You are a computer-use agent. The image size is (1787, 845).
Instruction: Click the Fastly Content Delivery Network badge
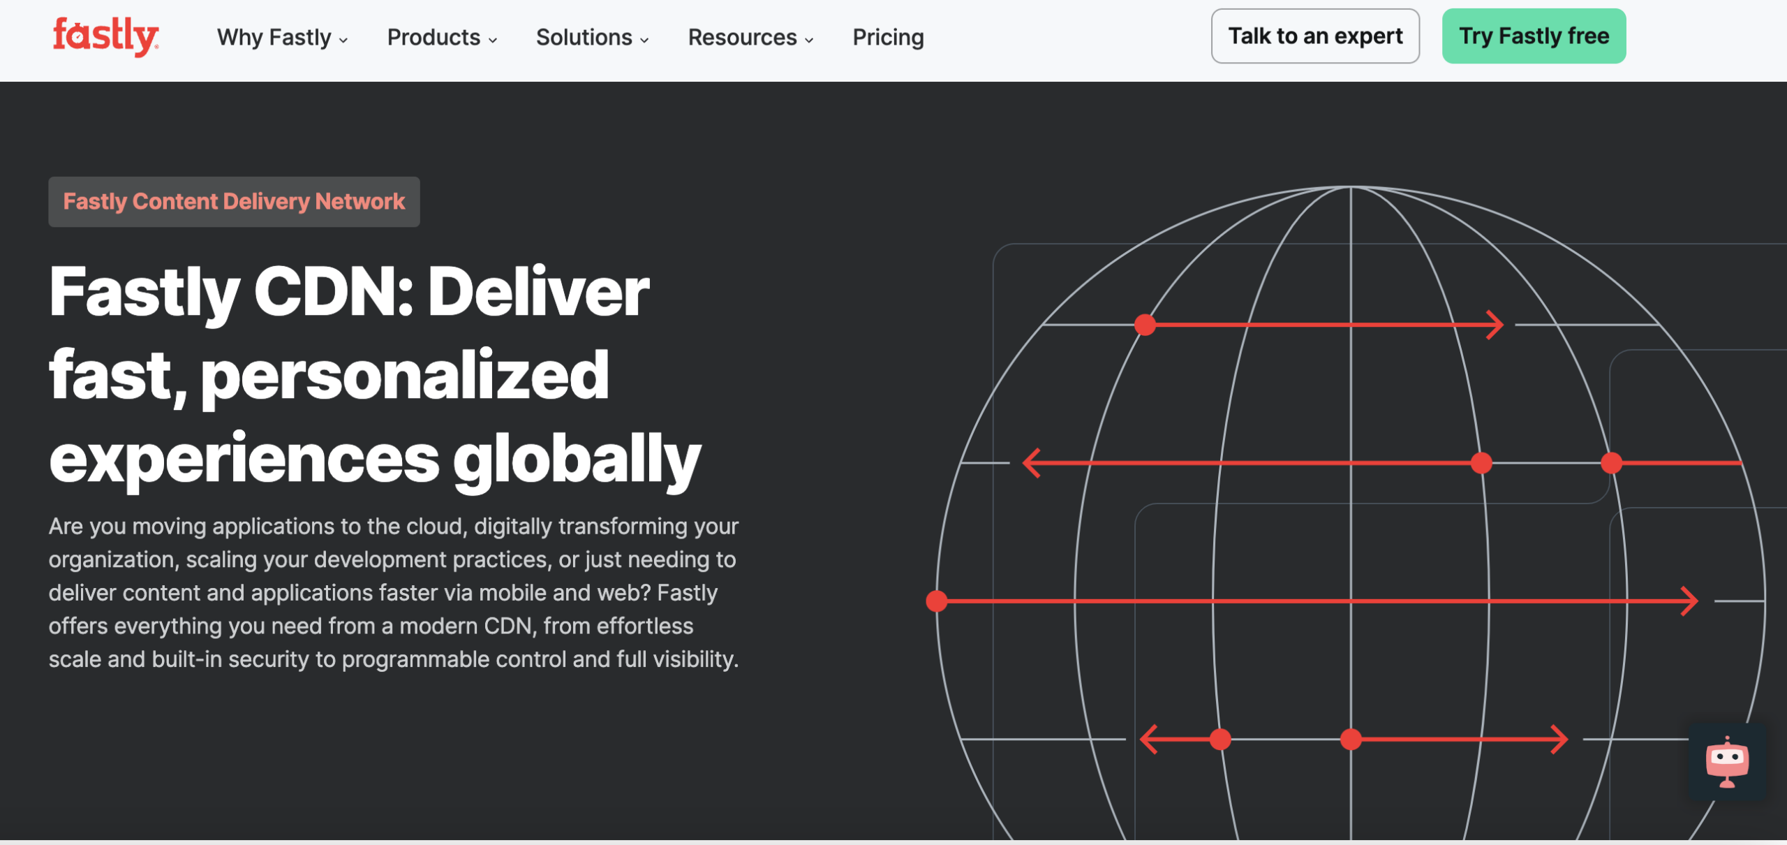[233, 201]
